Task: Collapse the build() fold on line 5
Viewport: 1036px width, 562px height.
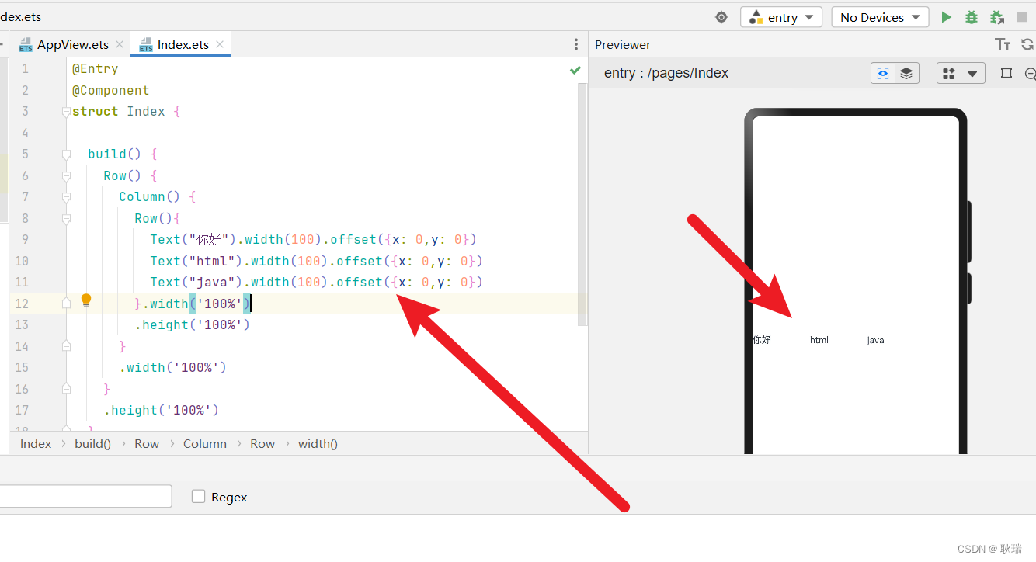Action: click(66, 154)
